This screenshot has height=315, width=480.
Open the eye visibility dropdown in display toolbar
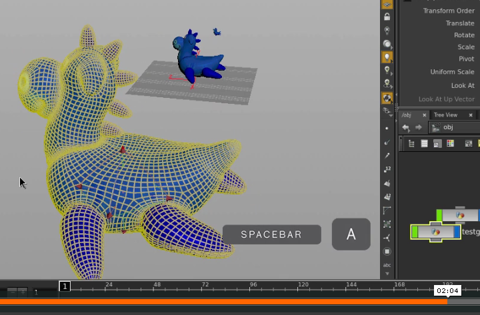387,111
